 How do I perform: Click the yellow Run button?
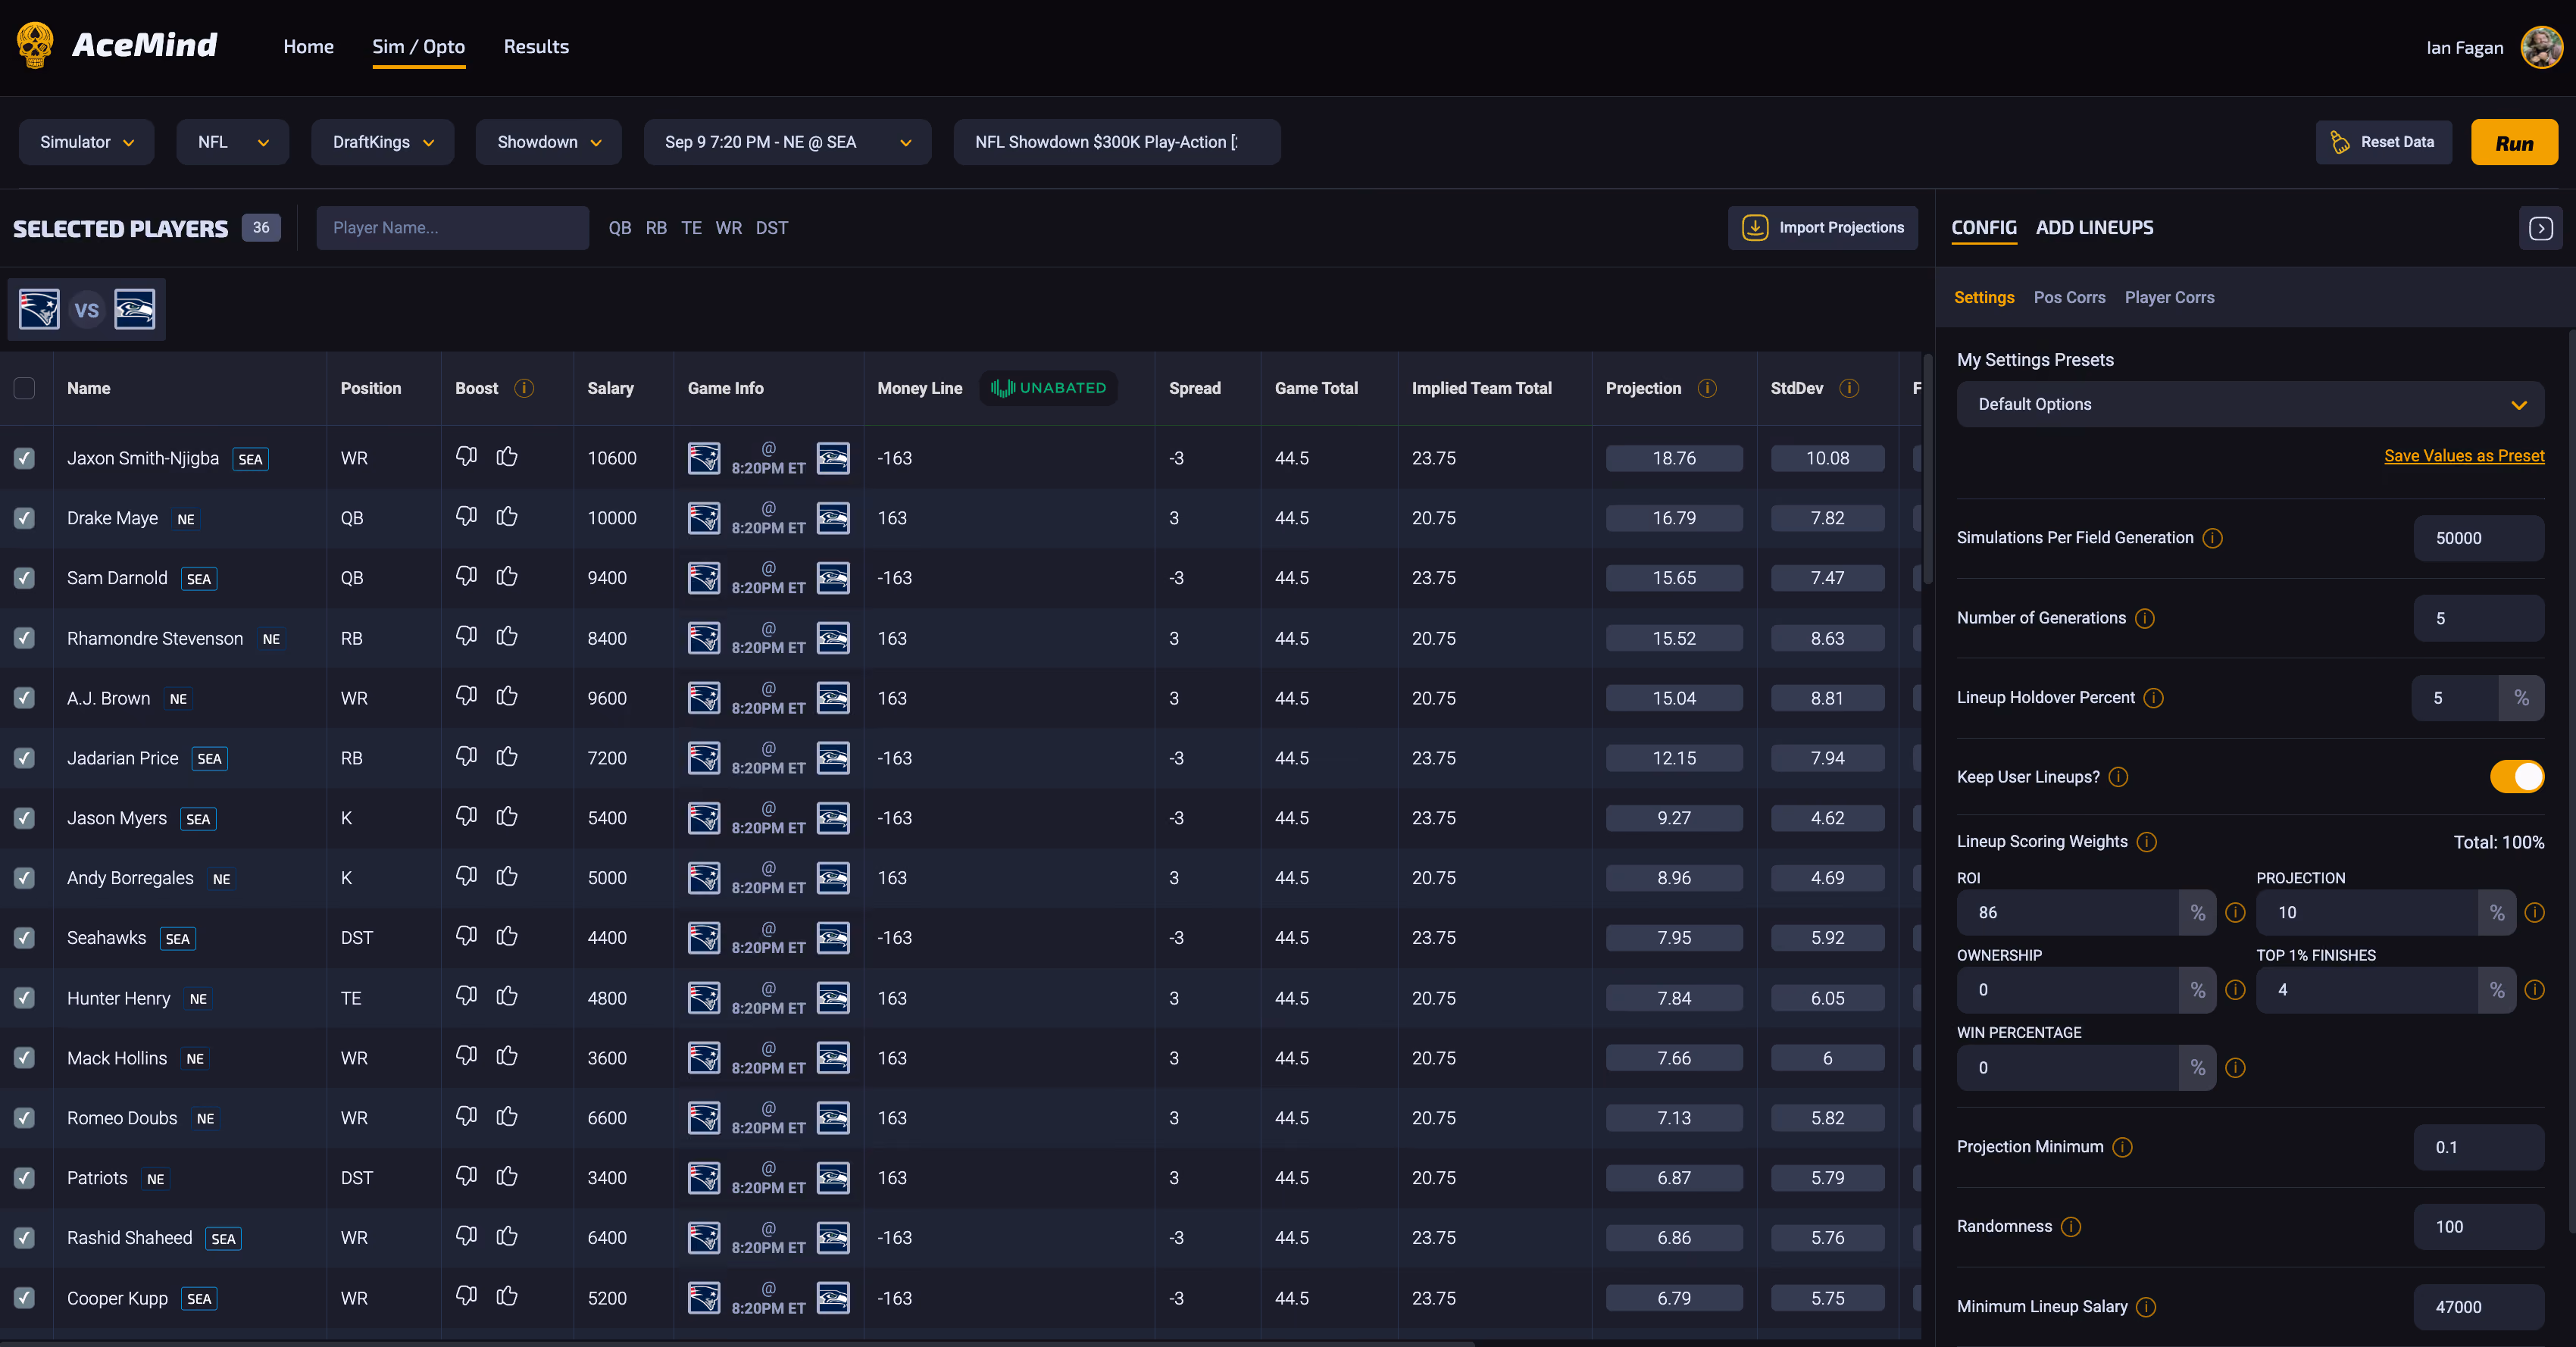click(2514, 142)
